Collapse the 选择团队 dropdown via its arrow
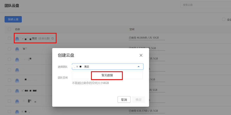The width and height of the screenshot is (231, 115). [x=139, y=67]
